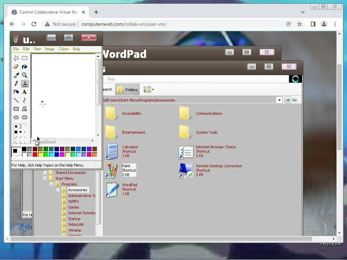Select Remote Desktop Connection shortcut icon
The width and height of the screenshot is (347, 260).
186,171
